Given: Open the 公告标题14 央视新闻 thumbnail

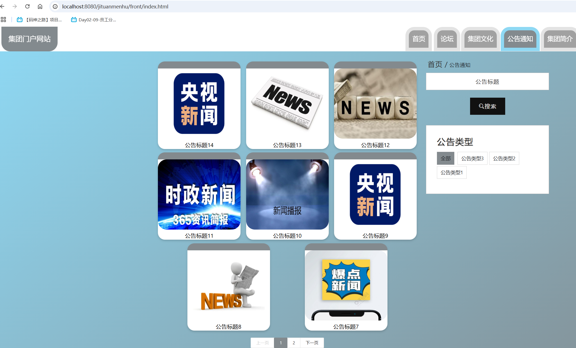Looking at the screenshot, I should click(x=199, y=104).
